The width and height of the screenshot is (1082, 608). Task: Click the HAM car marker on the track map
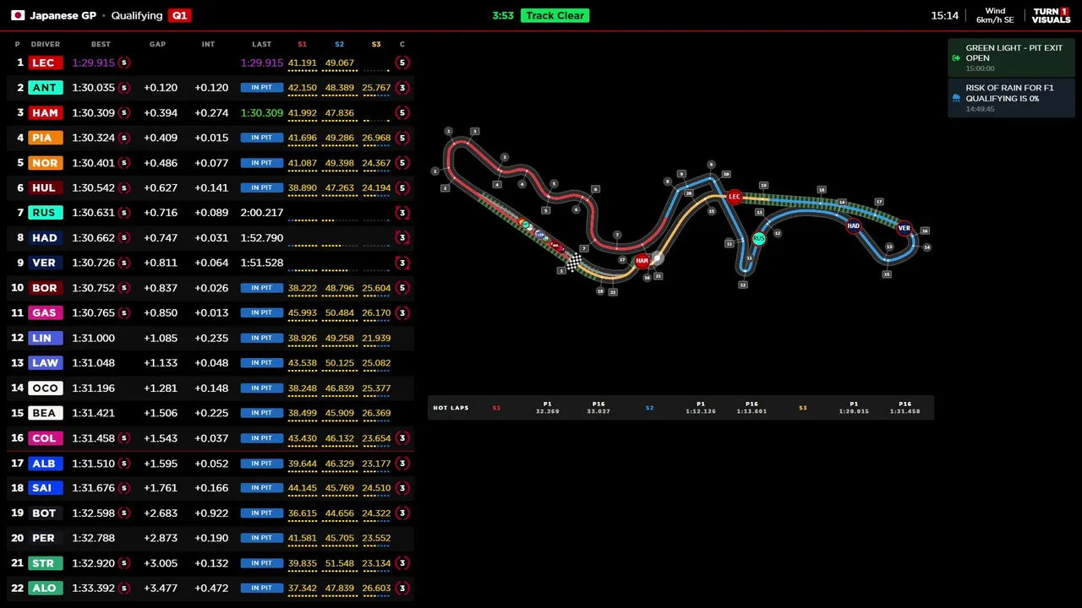642,261
